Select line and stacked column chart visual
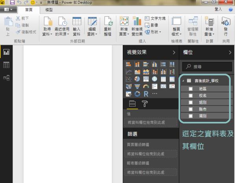Screen dimensions: 235x183 (x=155, y=72)
